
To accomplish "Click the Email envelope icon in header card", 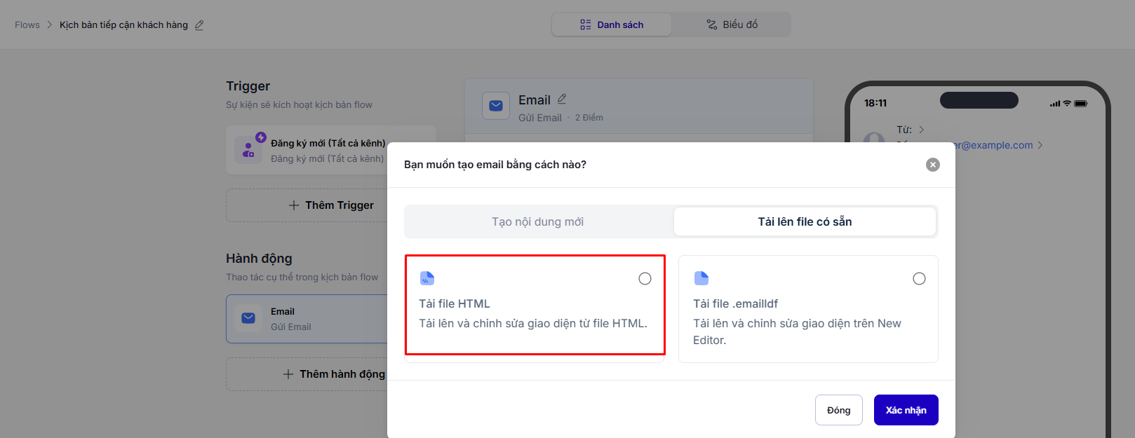I will click(x=496, y=106).
